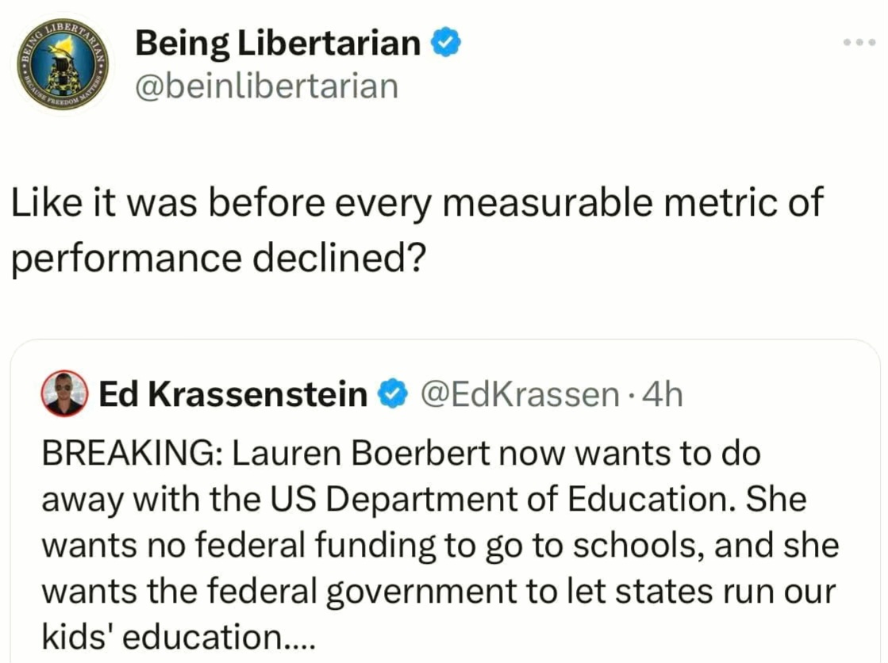Click Ed Krassenstein's profile picture

click(64, 393)
